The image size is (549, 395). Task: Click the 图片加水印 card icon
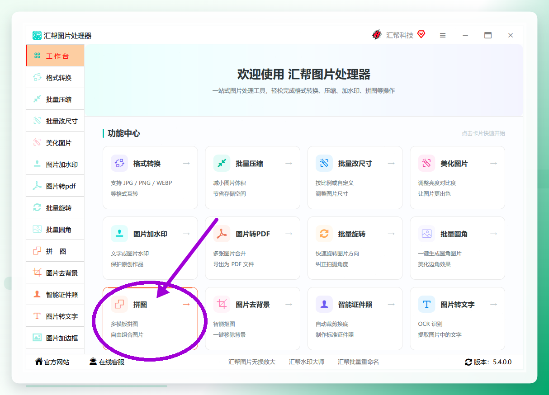click(x=119, y=234)
